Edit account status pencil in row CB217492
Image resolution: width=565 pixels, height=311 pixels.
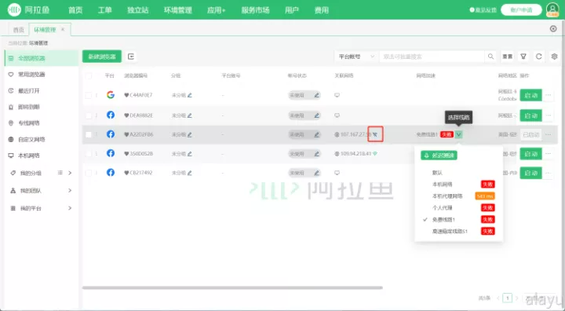(316, 173)
